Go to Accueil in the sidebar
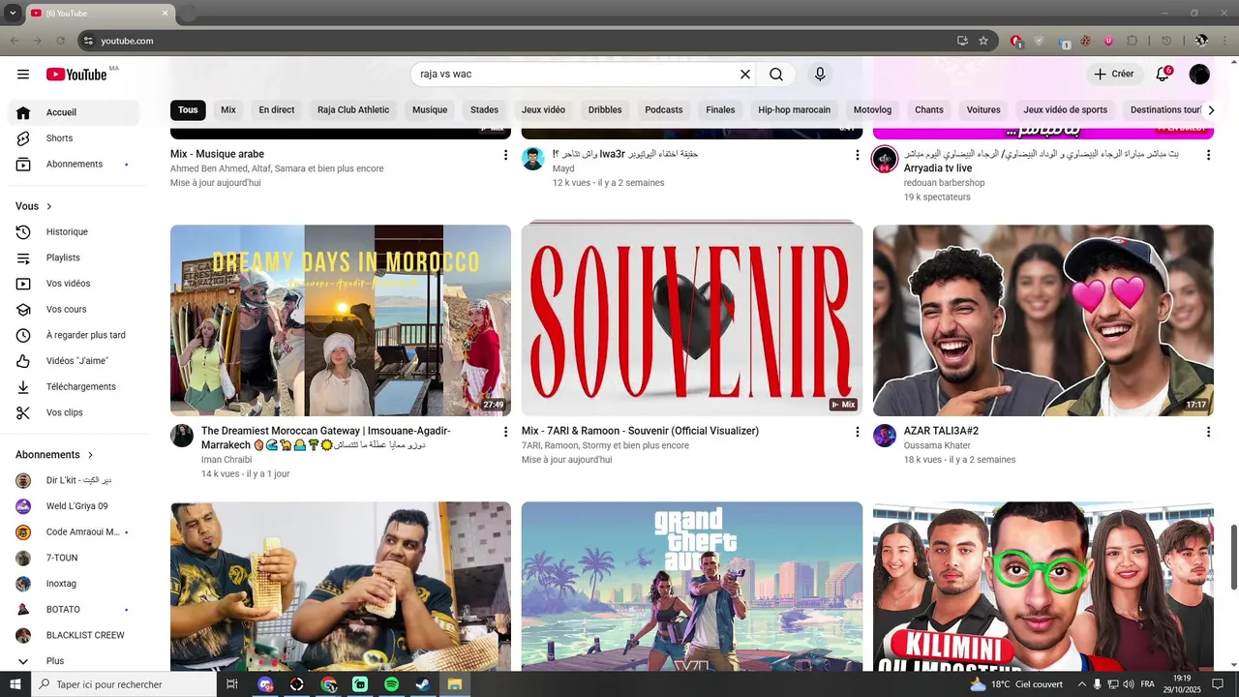Viewport: 1239px width, 697px height. pos(74,112)
